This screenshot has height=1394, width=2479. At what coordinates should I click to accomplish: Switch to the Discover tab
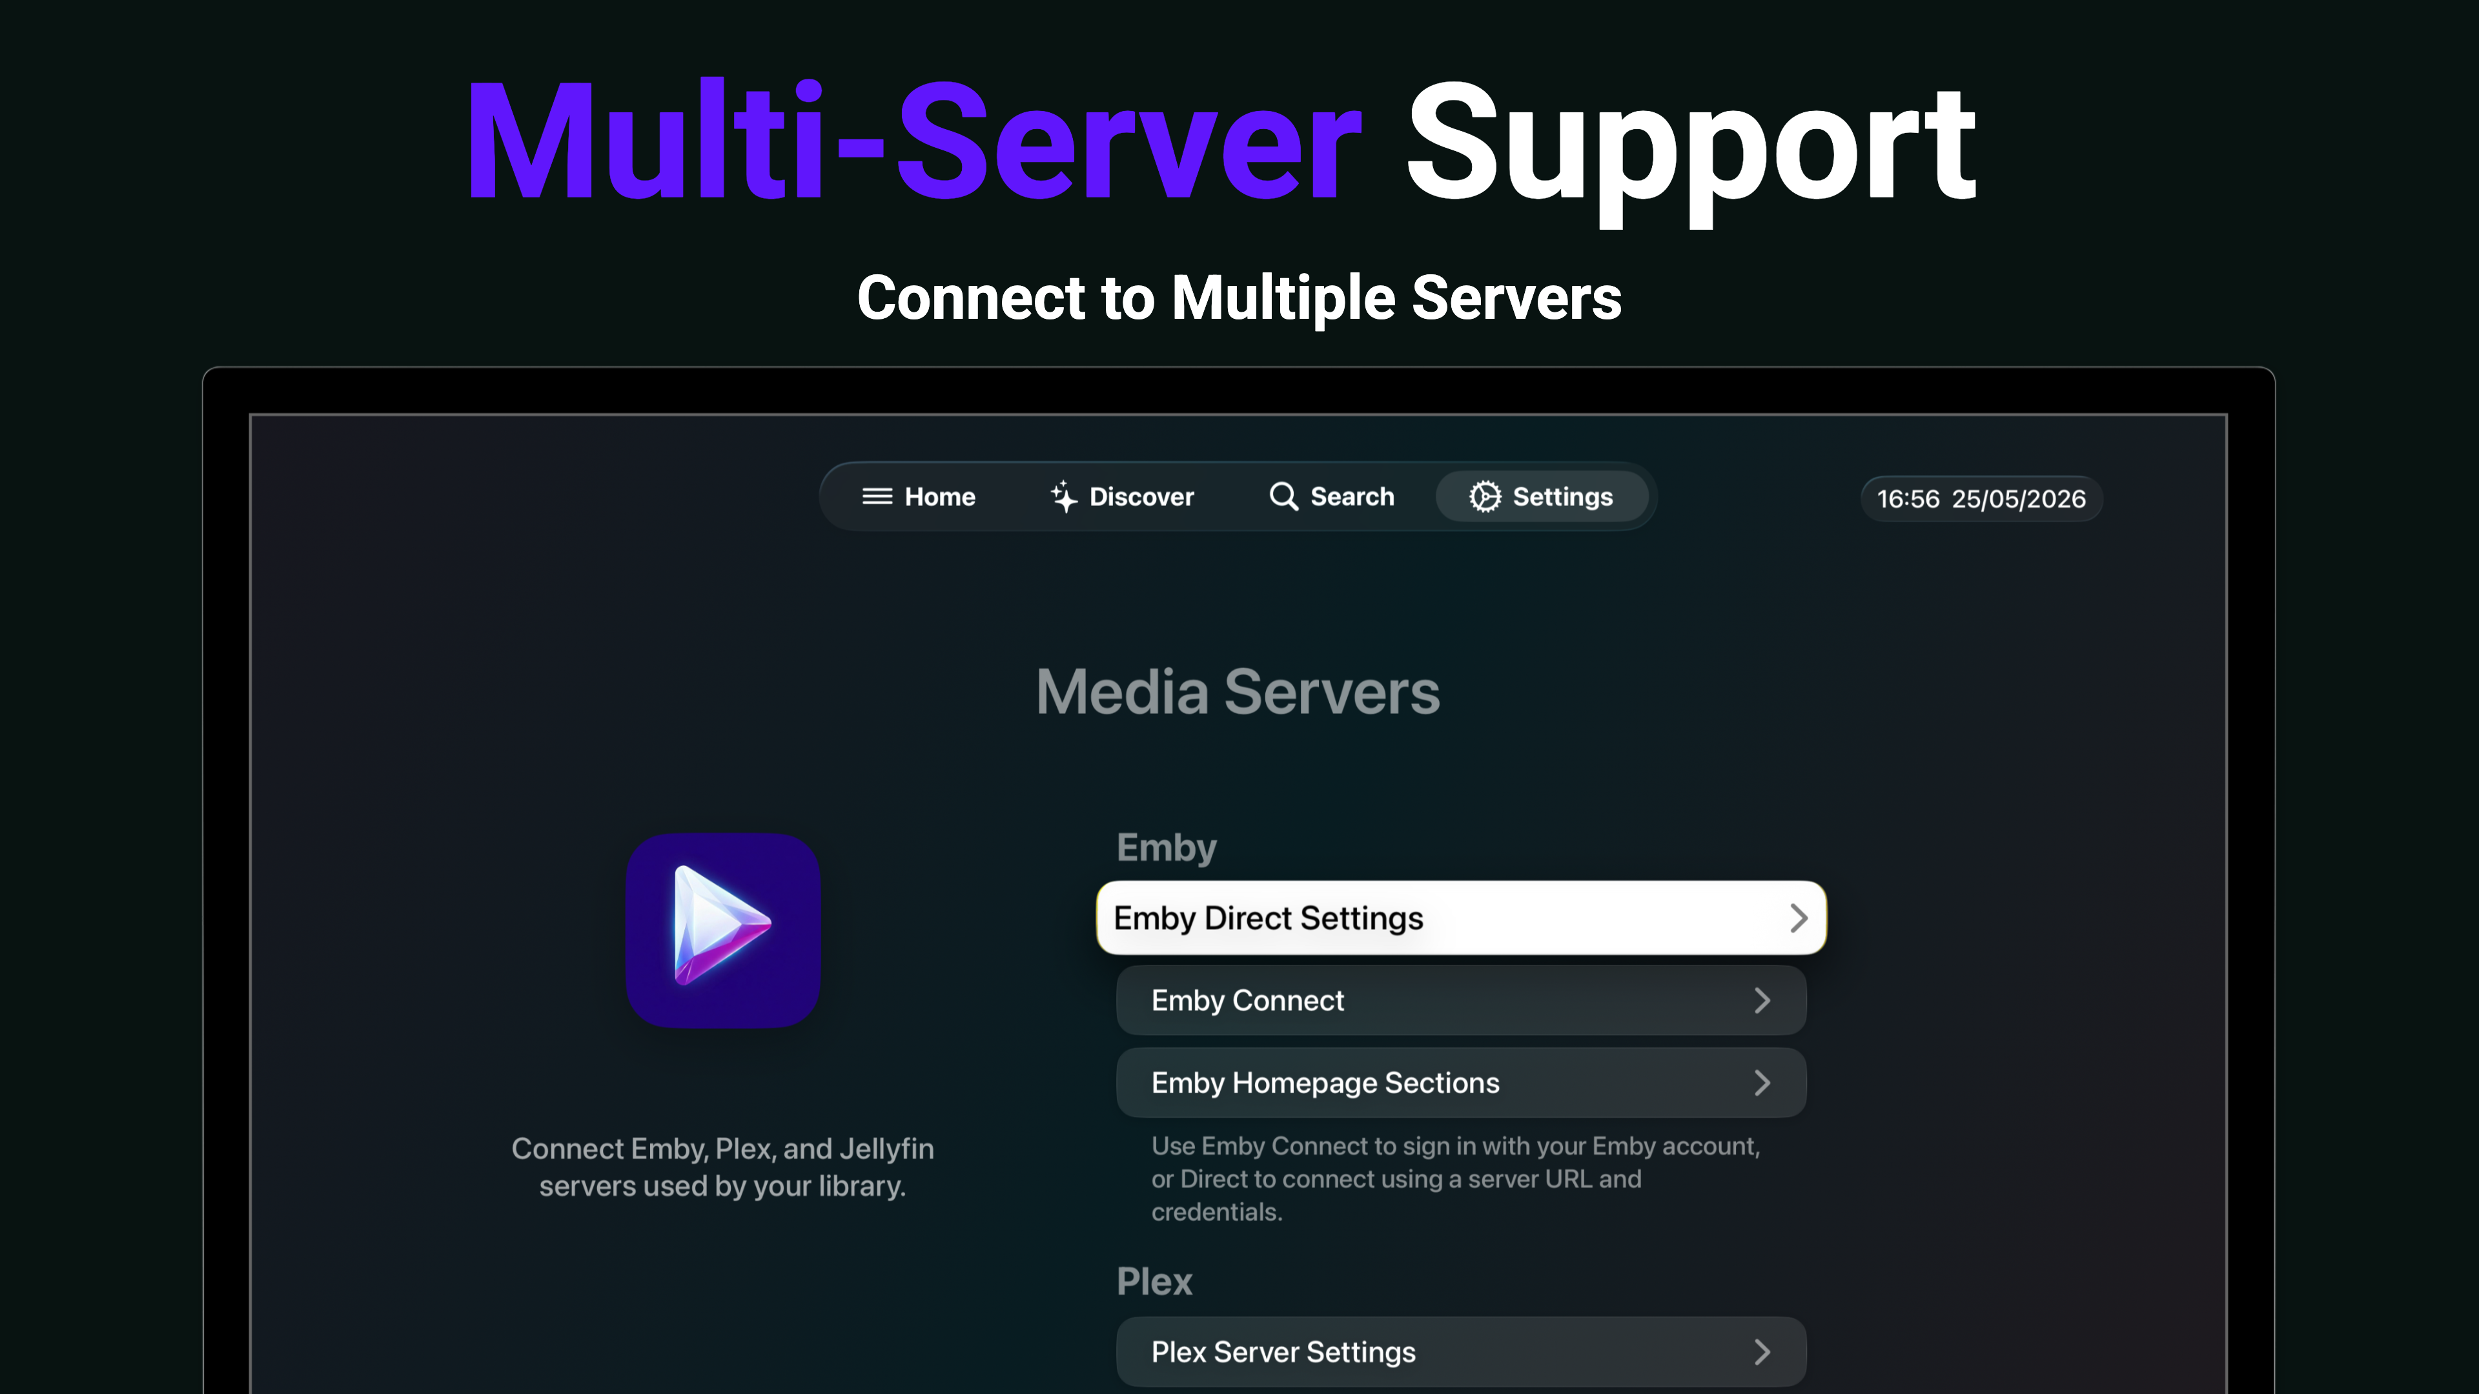tap(1122, 496)
